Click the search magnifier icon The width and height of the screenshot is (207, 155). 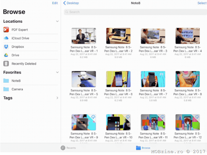coord(67,12)
